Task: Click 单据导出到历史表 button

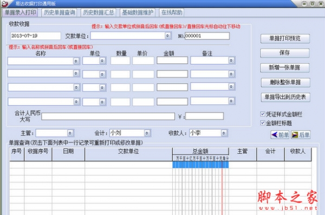Action: pyautogui.click(x=285, y=97)
